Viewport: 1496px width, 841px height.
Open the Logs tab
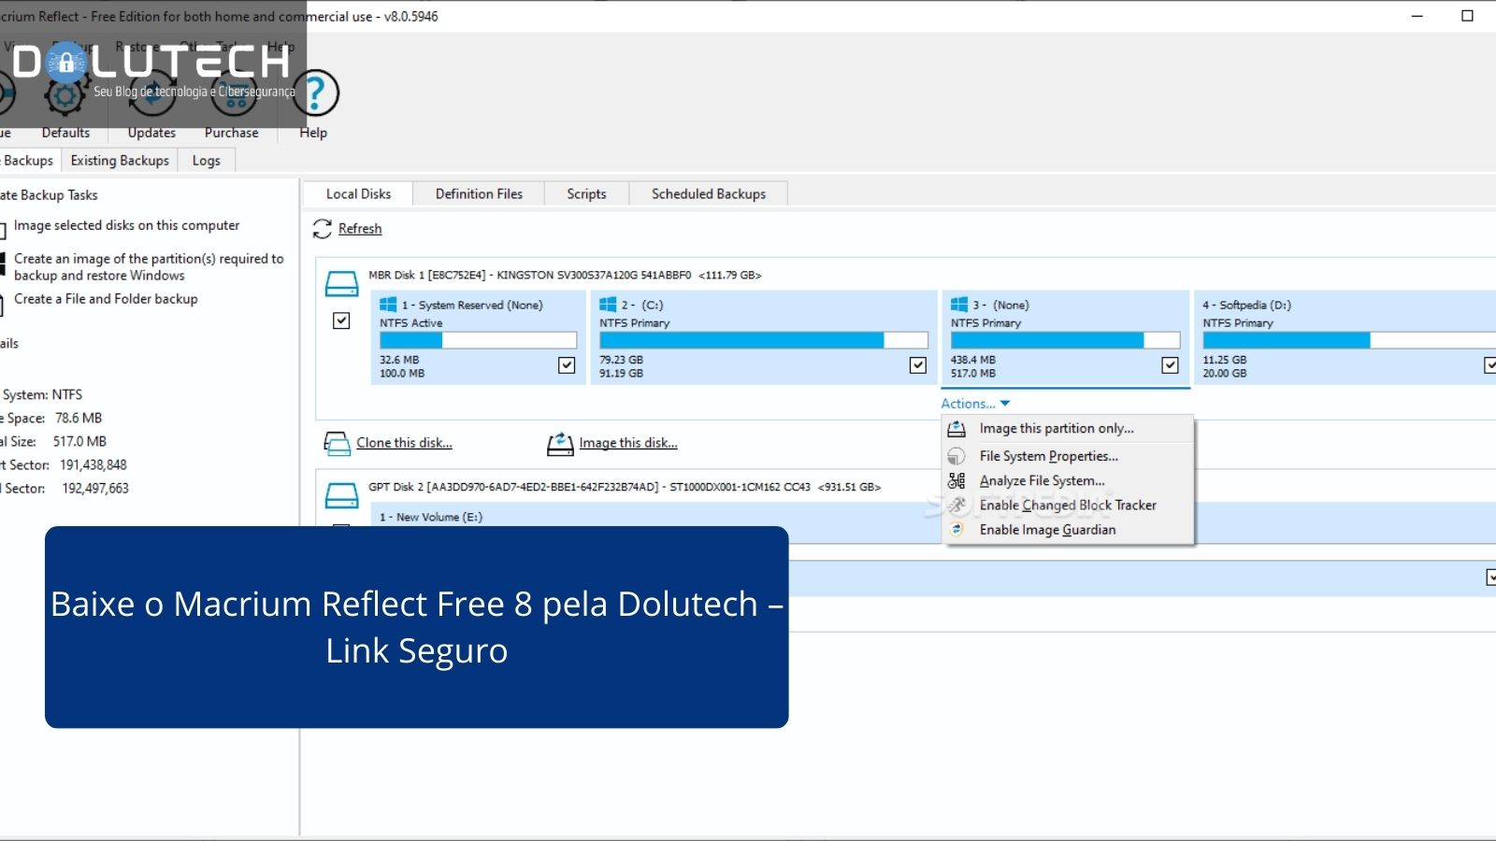[207, 161]
